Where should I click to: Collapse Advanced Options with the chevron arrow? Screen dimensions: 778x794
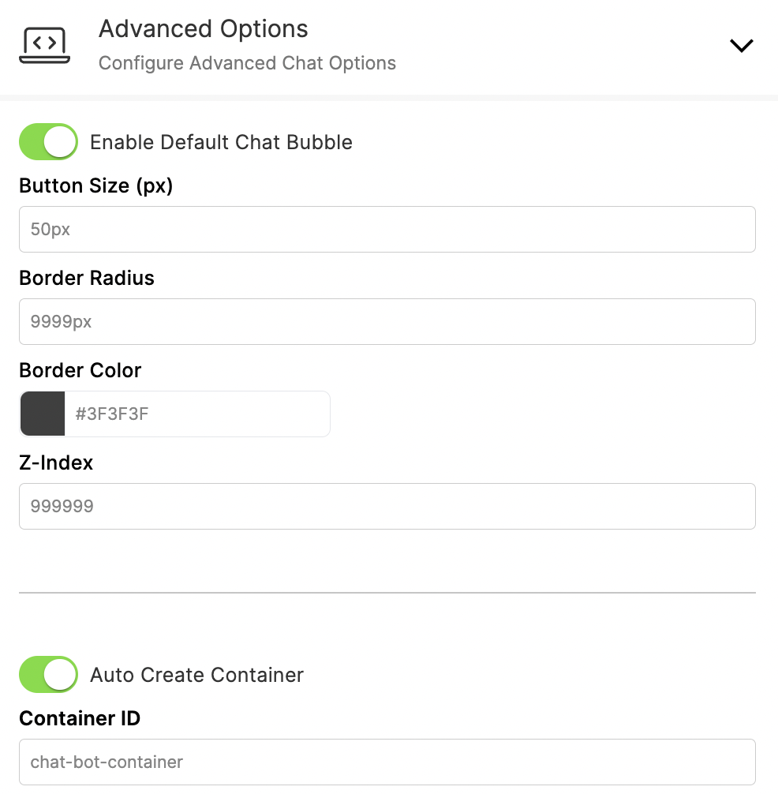(x=741, y=46)
